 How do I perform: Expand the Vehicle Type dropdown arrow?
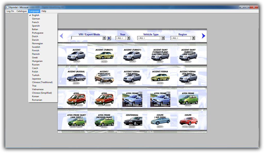163,38
